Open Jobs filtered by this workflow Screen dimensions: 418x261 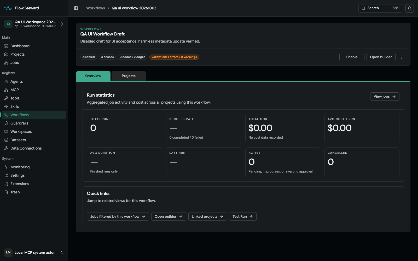(x=118, y=216)
